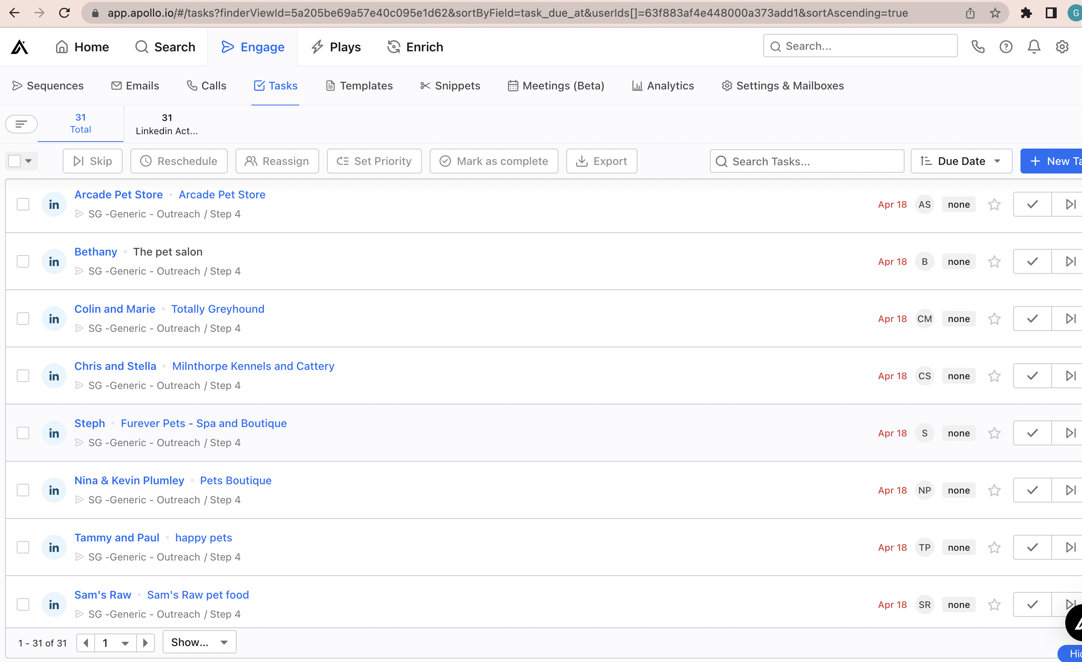1082x662 pixels.
Task: Open priority 'none' dropdown for Tammy and Paul
Action: coord(959,548)
